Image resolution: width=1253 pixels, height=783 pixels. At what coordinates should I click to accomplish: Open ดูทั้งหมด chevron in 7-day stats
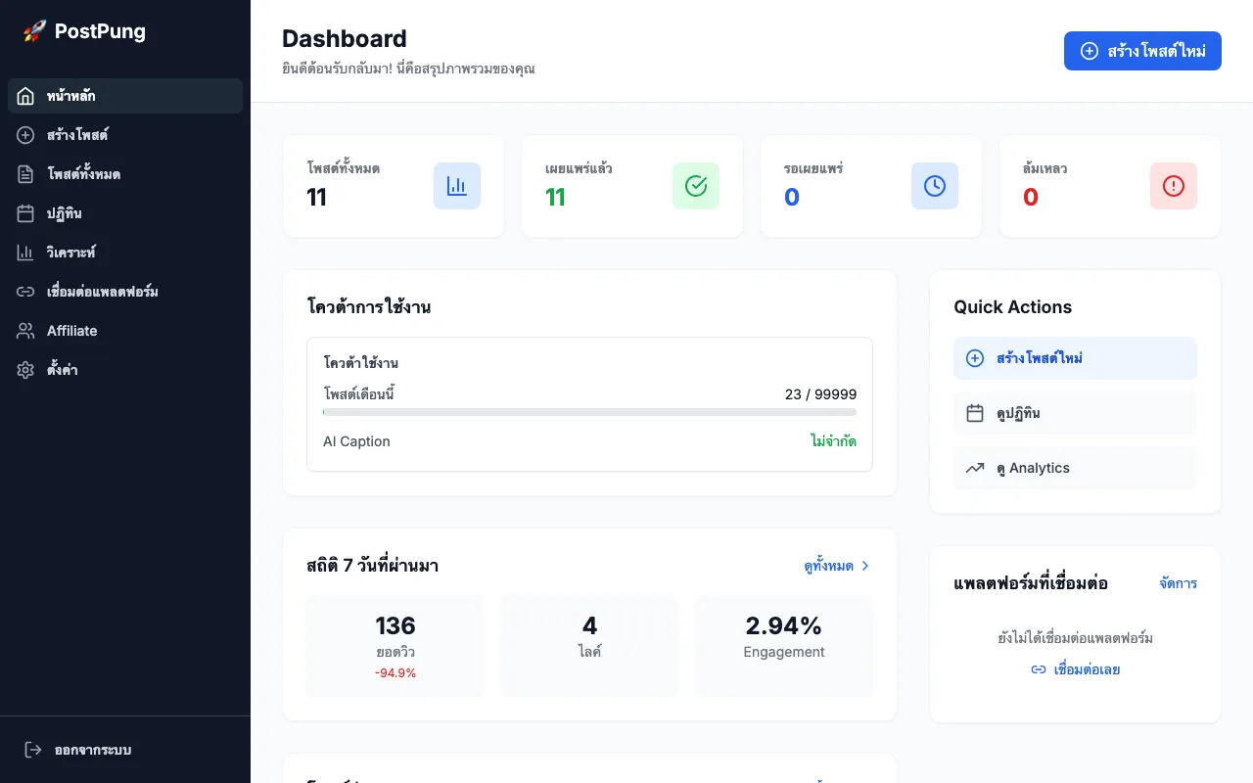coord(864,566)
